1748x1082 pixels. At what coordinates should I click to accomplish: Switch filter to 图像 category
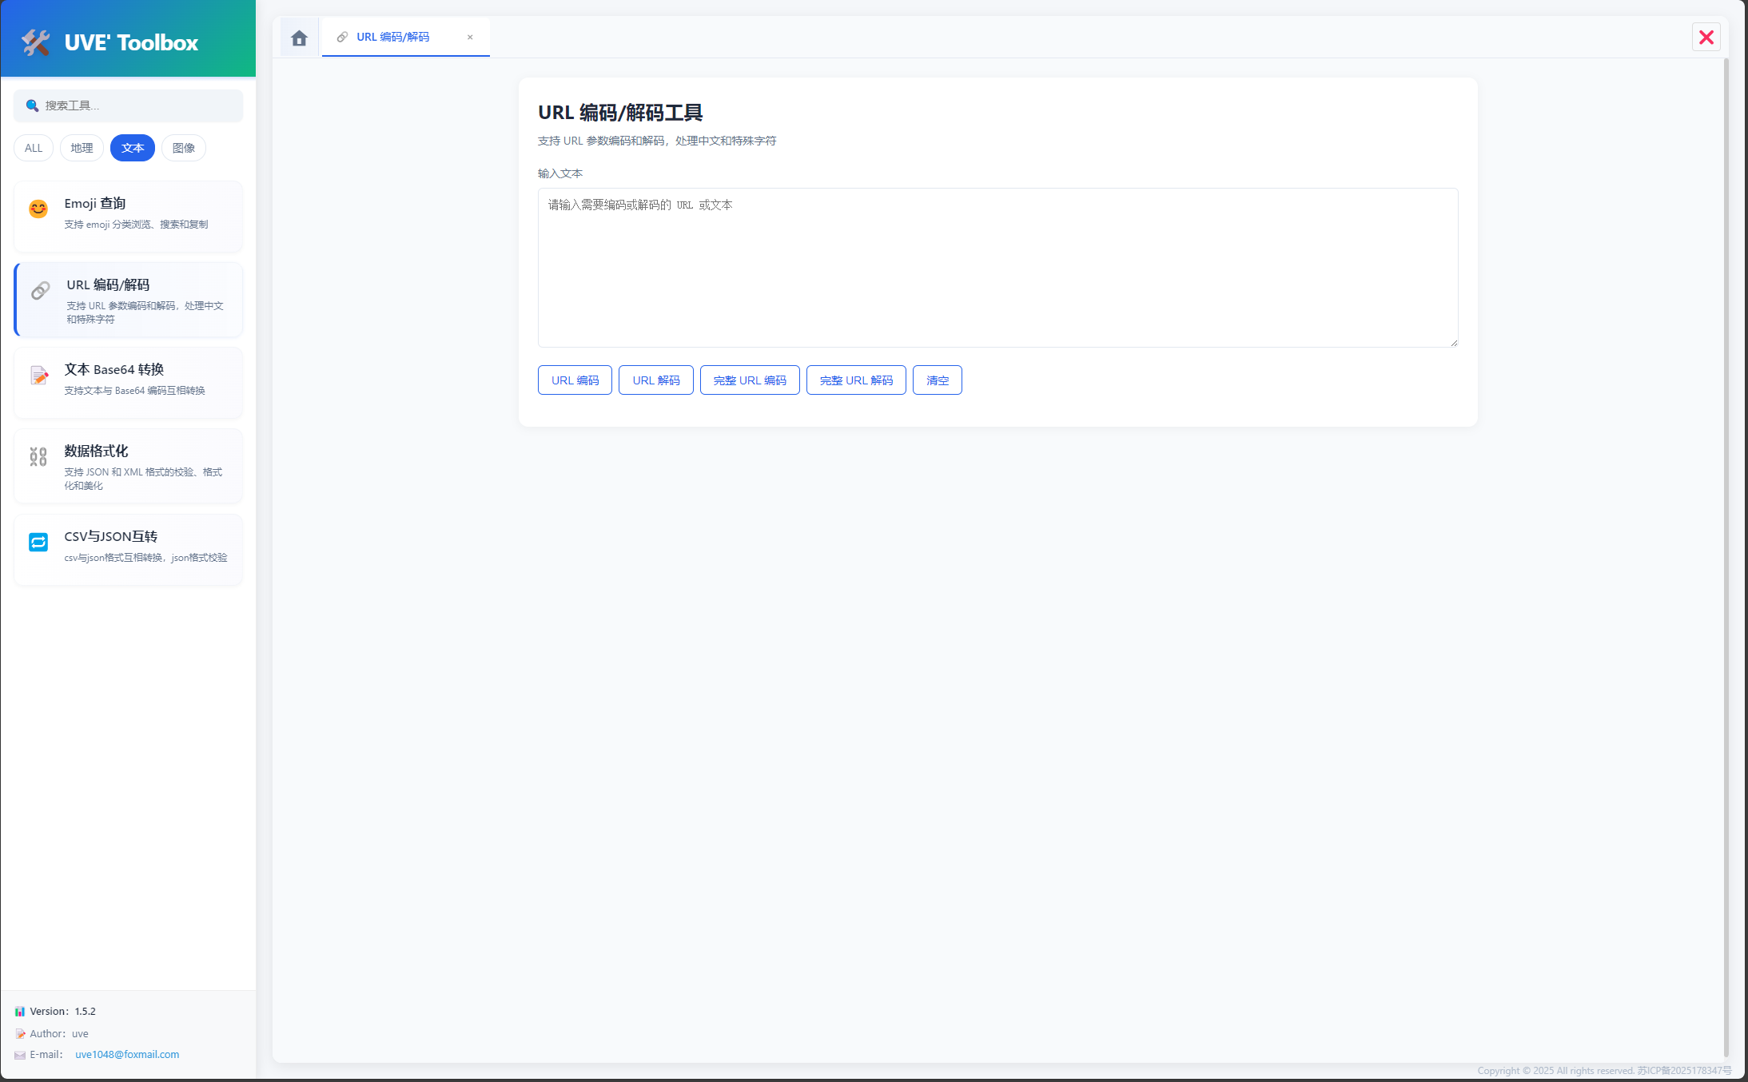pyautogui.click(x=183, y=148)
